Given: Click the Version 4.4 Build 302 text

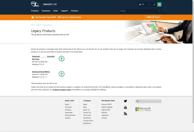Looking at the screenshot, I should tap(40, 62).
